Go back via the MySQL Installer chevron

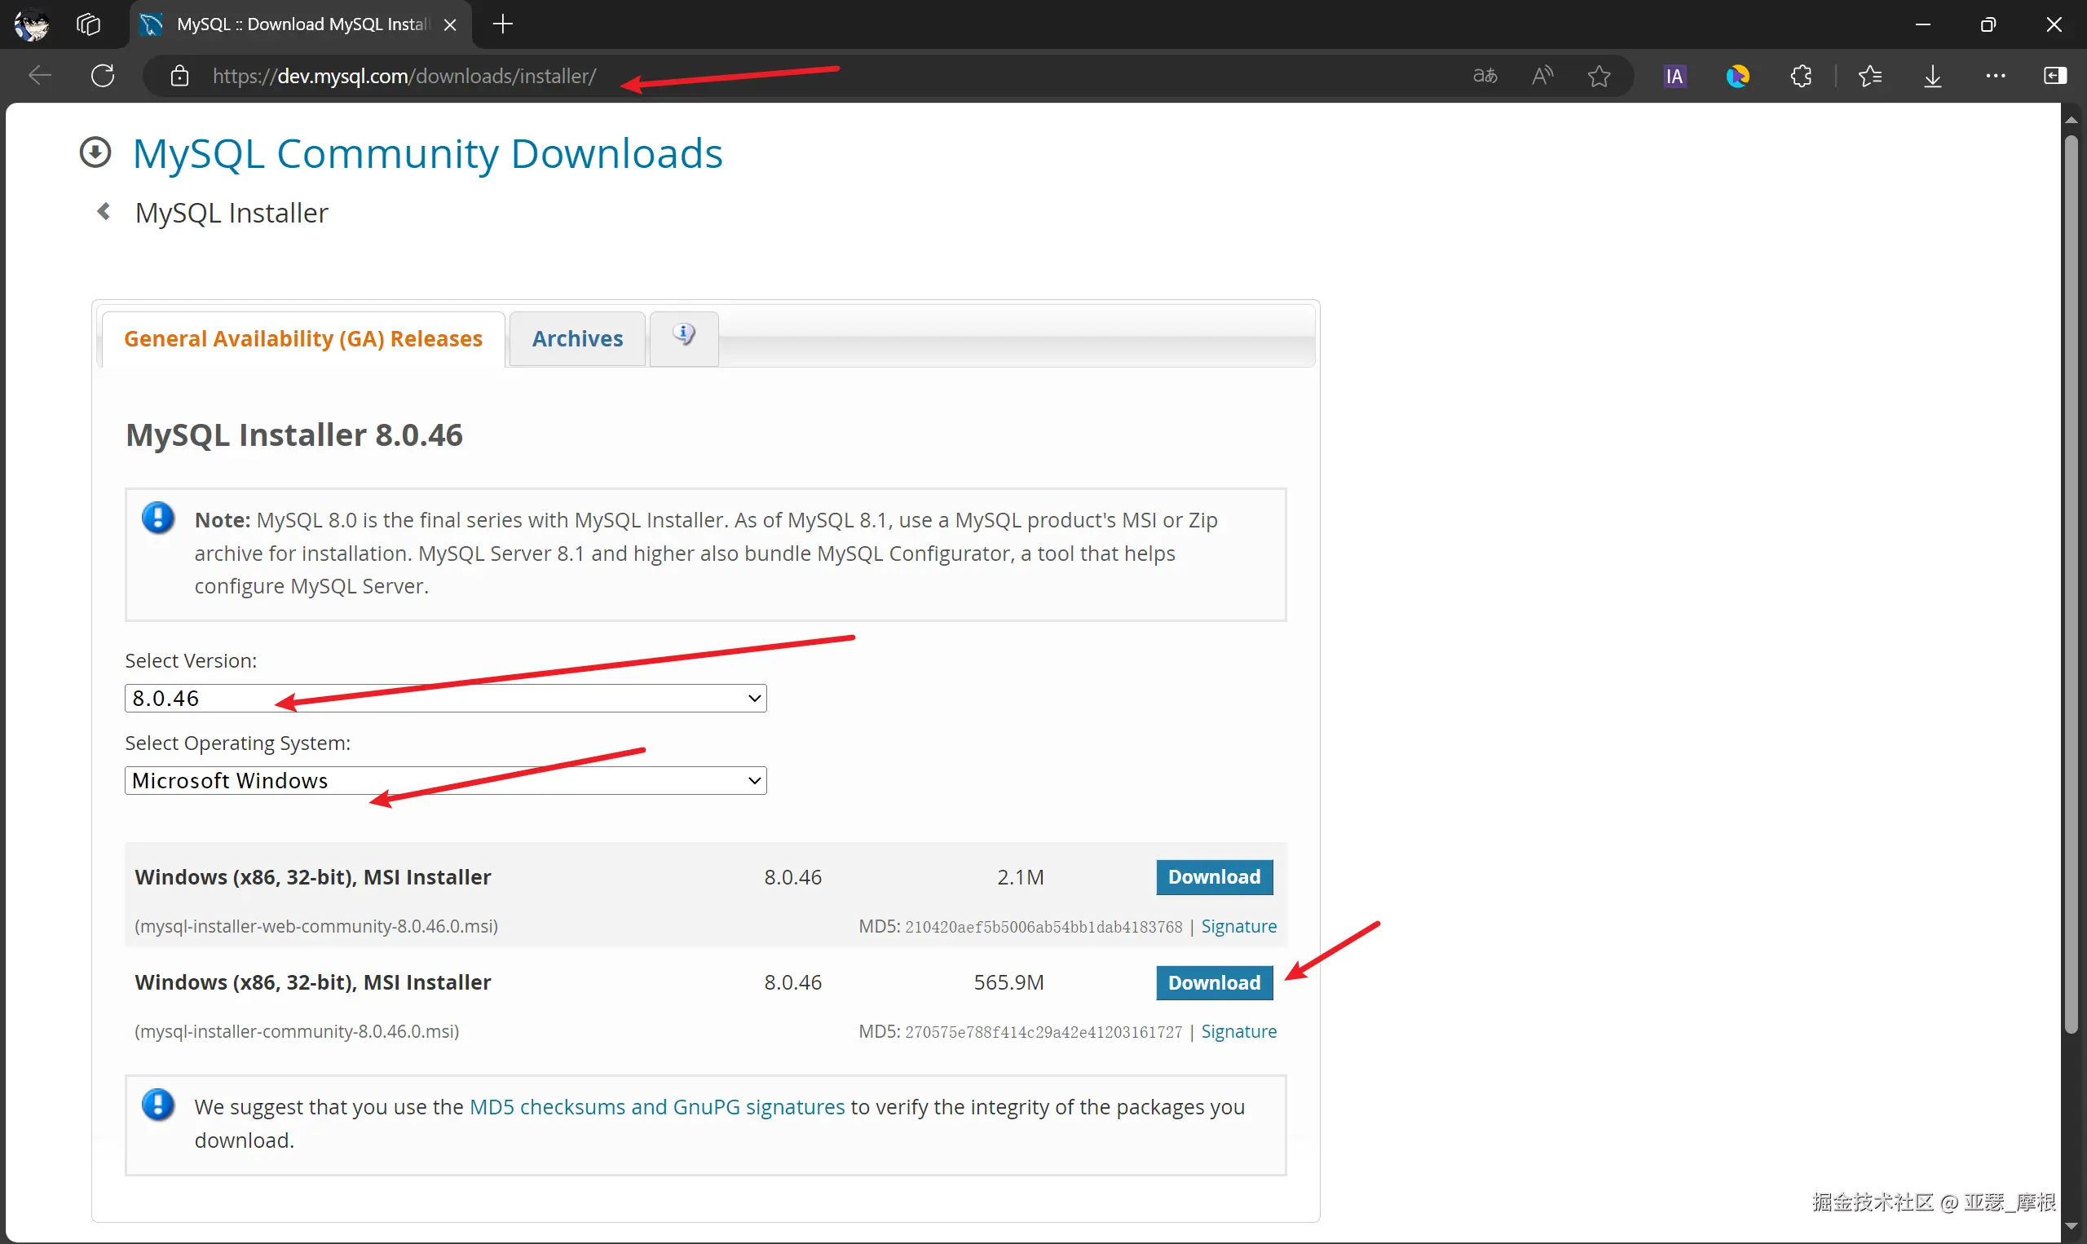click(104, 211)
